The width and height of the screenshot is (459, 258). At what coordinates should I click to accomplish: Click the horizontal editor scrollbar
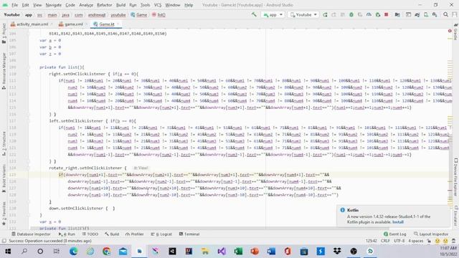(x=209, y=228)
